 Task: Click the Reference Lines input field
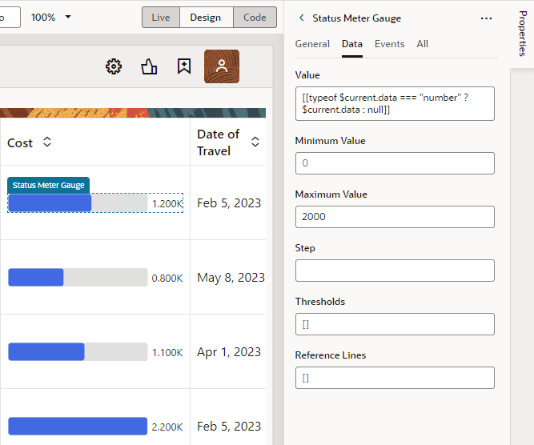tap(395, 378)
